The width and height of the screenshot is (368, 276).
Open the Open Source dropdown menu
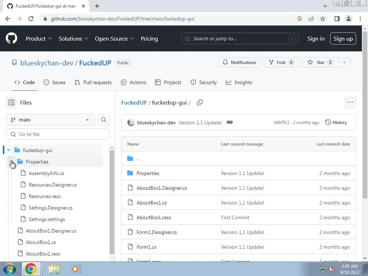(x=115, y=38)
